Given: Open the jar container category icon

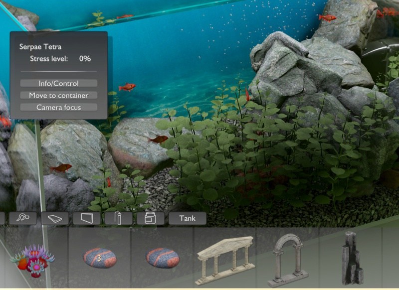Looking at the screenshot, I should coord(150,218).
